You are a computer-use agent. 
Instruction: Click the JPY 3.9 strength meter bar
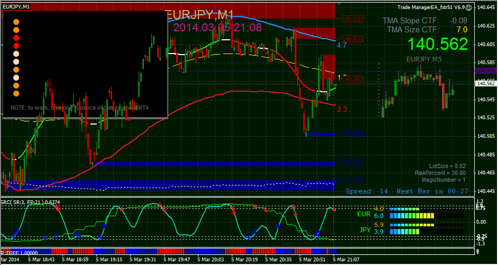[426, 231]
